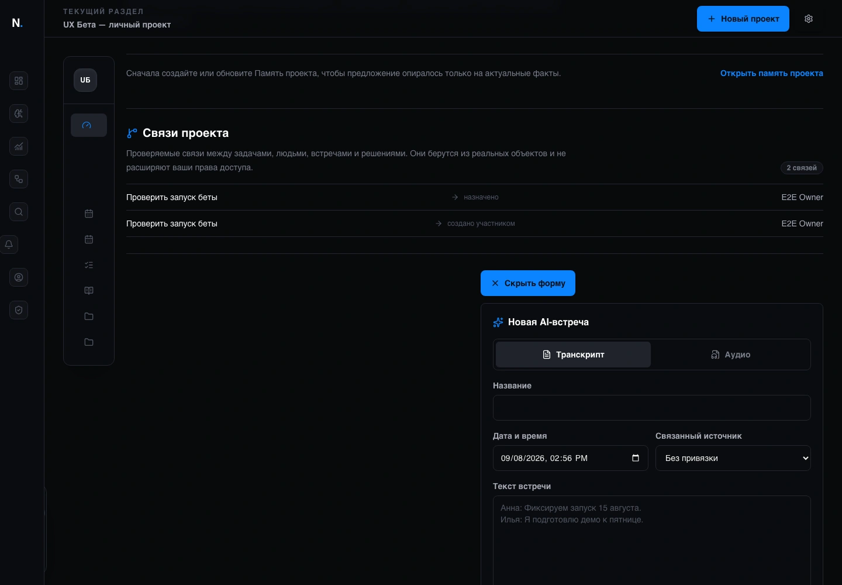Click the Связи проекта heading
This screenshot has height=585, width=842.
pyautogui.click(x=186, y=133)
